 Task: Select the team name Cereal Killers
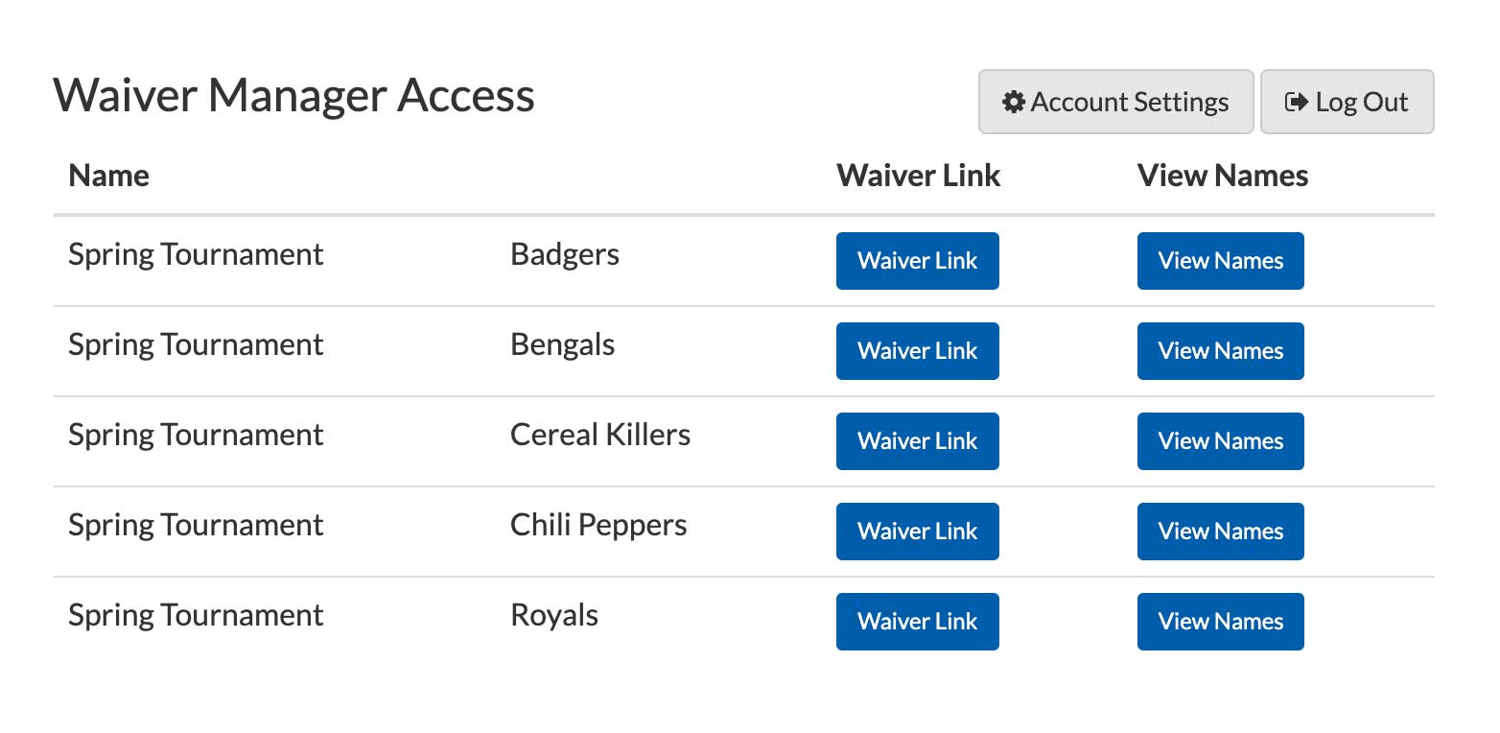point(599,435)
